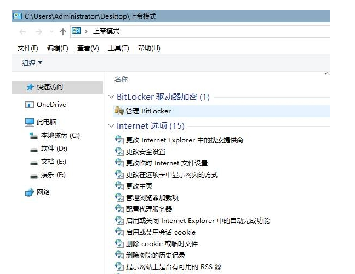Click the 文档 (E:) drive icon
This screenshot has width=355, height=274.
tap(34, 163)
